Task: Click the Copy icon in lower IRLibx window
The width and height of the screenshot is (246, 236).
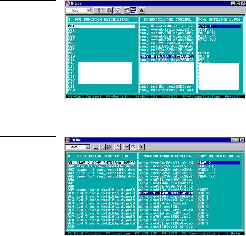Action: point(102,147)
